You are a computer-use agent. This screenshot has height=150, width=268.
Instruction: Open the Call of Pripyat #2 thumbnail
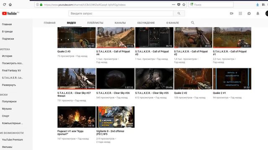point(193,37)
